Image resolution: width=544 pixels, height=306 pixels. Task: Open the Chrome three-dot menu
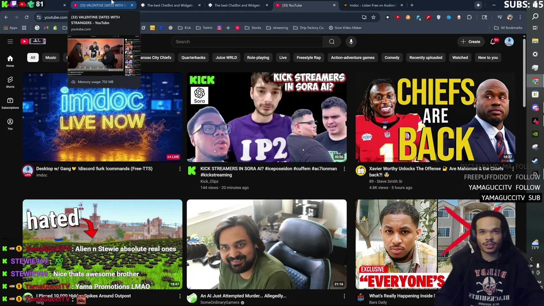pyautogui.click(x=520, y=17)
